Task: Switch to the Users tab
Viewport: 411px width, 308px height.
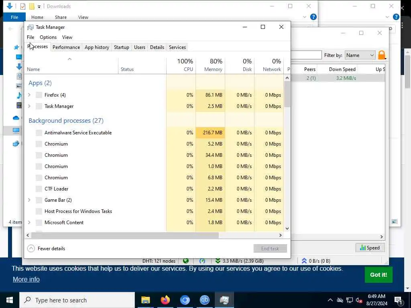Action: coord(139,47)
